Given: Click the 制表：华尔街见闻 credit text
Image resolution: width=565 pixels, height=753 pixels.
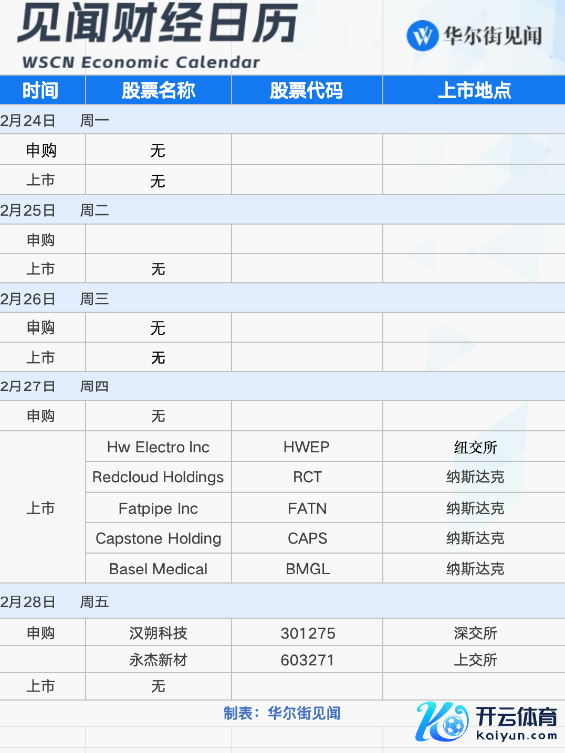Looking at the screenshot, I should pyautogui.click(x=282, y=713).
